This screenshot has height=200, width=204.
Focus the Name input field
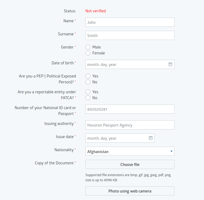click(x=130, y=22)
